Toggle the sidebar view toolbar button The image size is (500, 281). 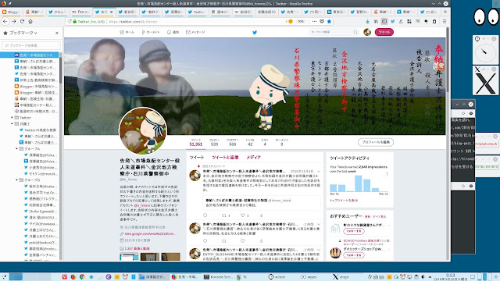pyautogui.click(x=384, y=21)
